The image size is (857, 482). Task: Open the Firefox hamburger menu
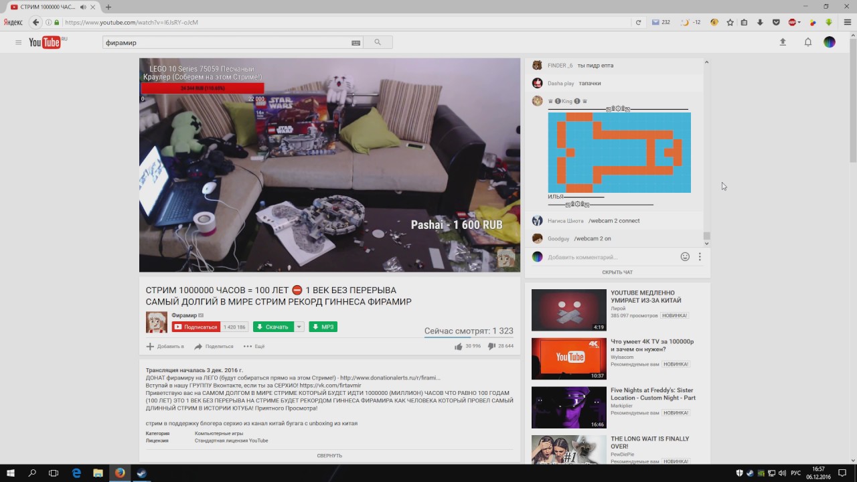click(848, 22)
